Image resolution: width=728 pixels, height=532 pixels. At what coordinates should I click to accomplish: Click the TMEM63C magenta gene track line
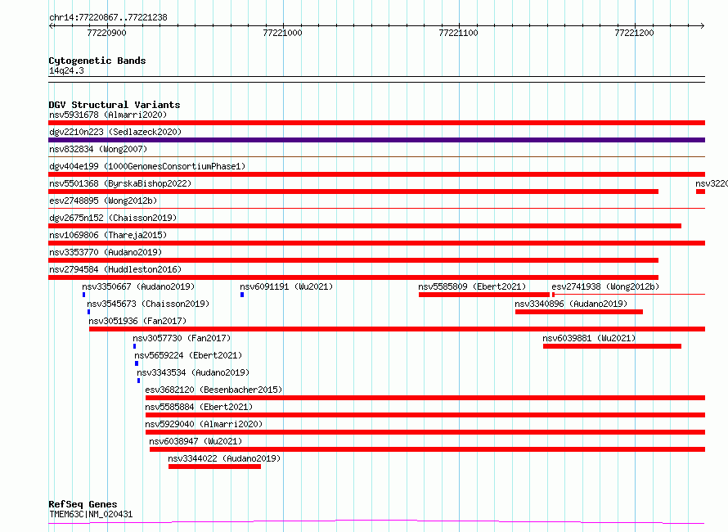pyautogui.click(x=376, y=522)
